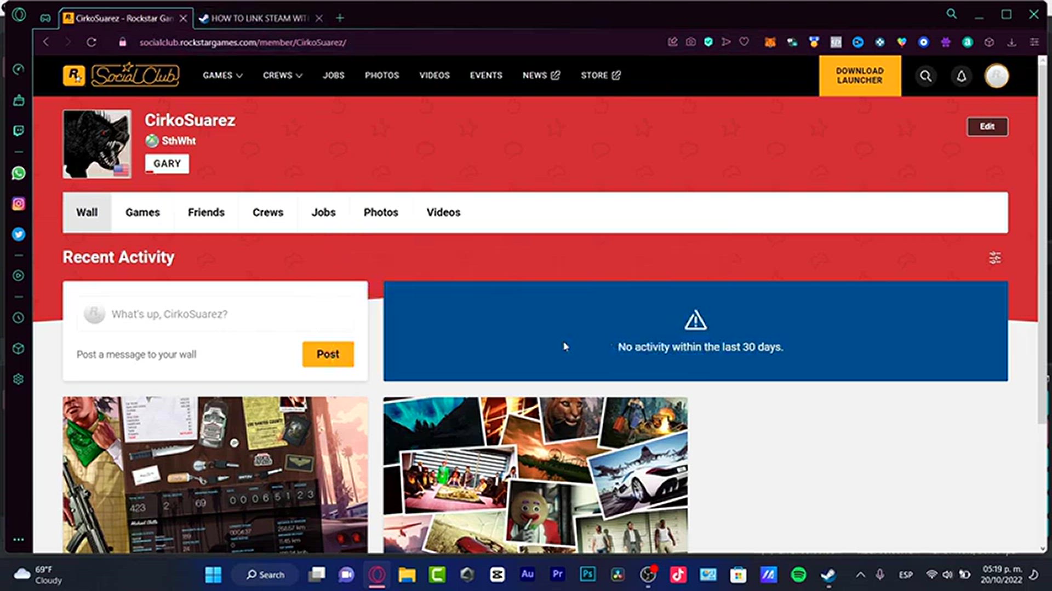Switch to the Friends tab

(x=206, y=212)
